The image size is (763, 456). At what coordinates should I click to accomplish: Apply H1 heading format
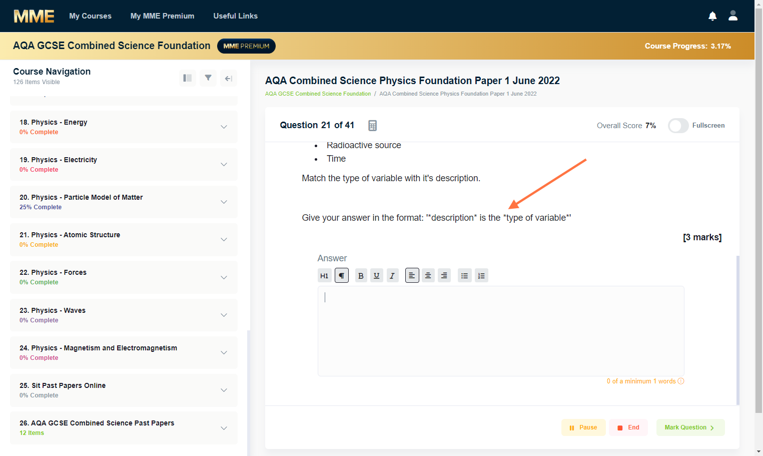pos(324,275)
